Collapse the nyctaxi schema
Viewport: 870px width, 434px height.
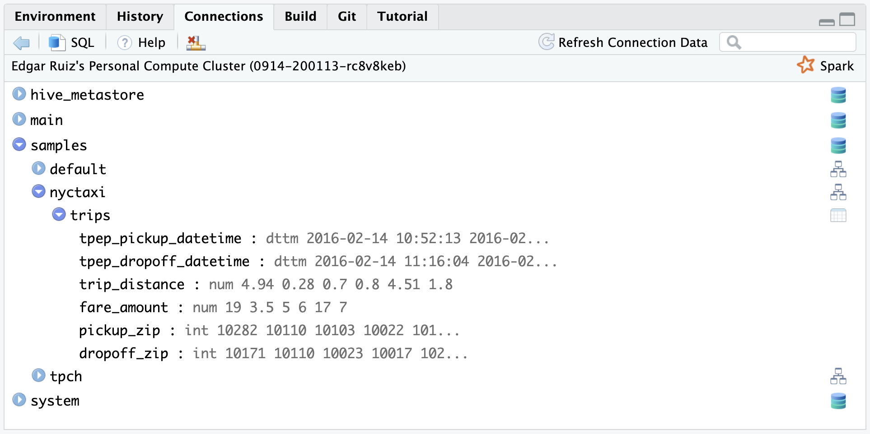pyautogui.click(x=39, y=192)
